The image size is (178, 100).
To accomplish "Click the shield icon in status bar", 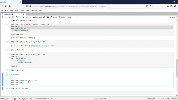I will 158,99.
